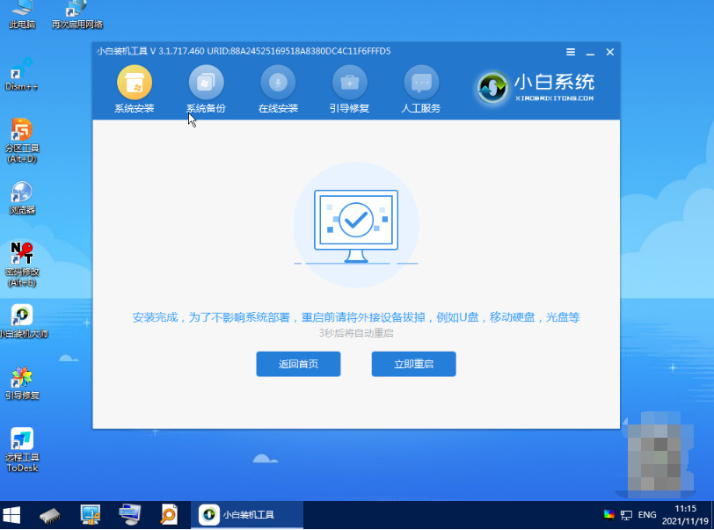The image size is (714, 530).
Task: Open the 系统备份 section icon
Action: coord(207,83)
